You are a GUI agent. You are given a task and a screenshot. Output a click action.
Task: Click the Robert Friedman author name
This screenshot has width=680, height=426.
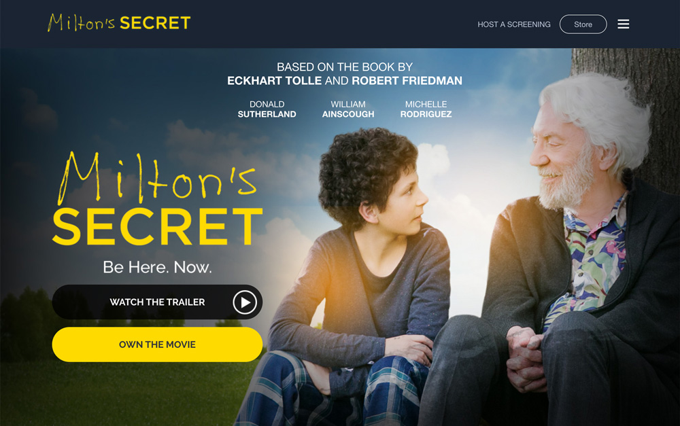click(x=407, y=81)
